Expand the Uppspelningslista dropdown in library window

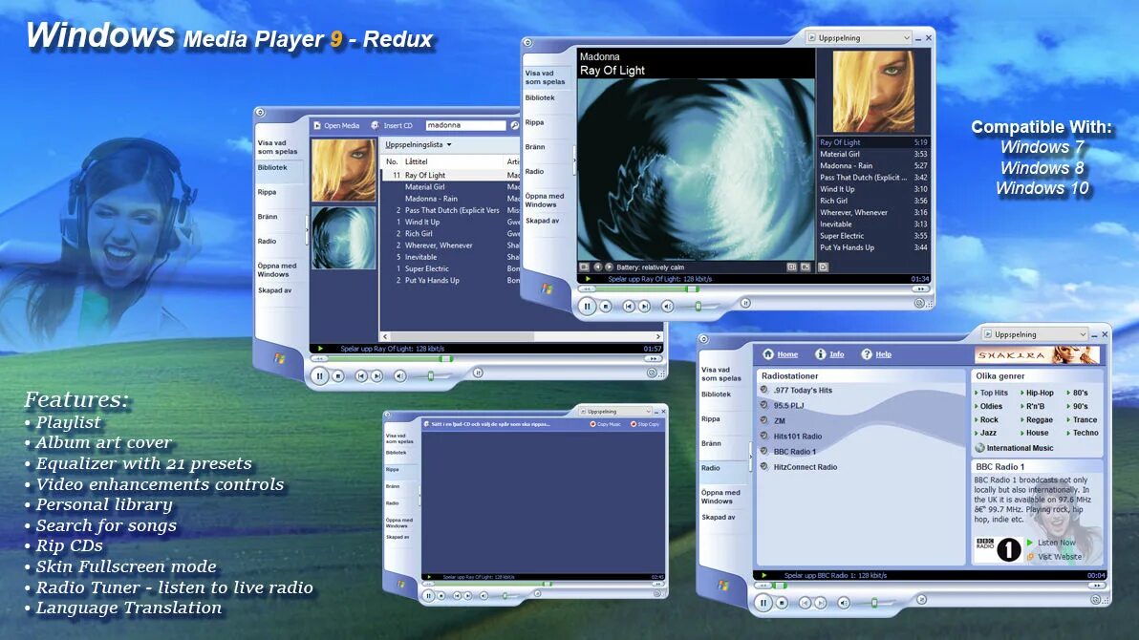[419, 144]
